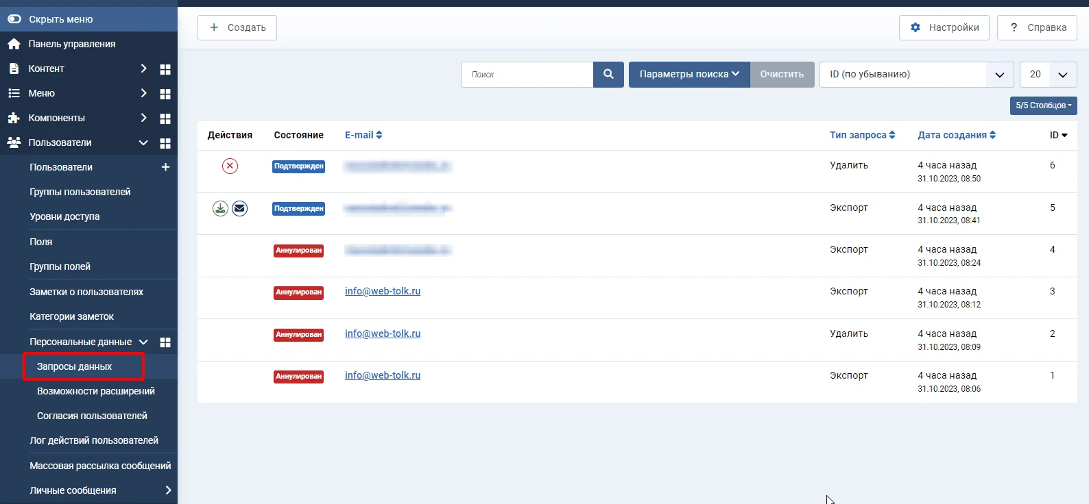Go to Группы полей menu item
The height and width of the screenshot is (504, 1089).
click(x=60, y=266)
